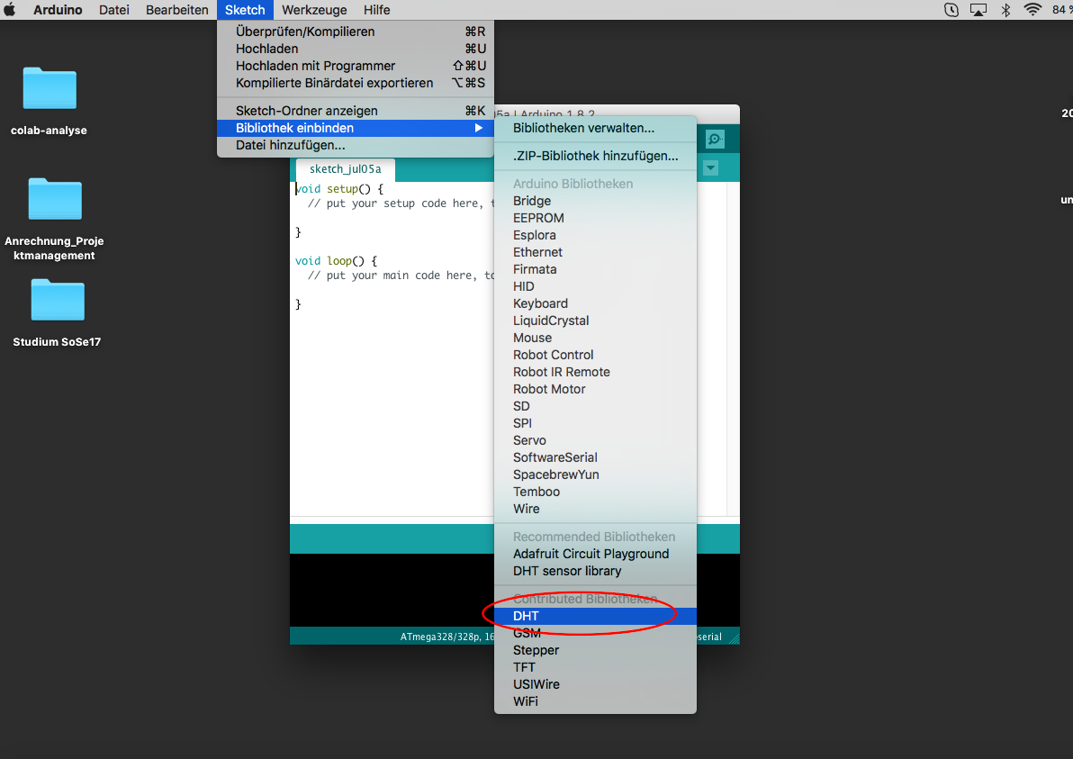Open the Datei menu
The height and width of the screenshot is (759, 1073).
tap(113, 10)
